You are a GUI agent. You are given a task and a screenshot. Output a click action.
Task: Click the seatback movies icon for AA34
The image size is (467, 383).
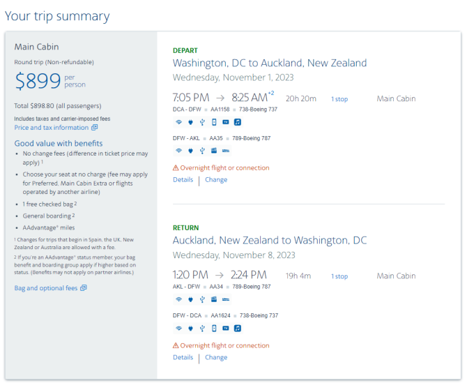[214, 299]
